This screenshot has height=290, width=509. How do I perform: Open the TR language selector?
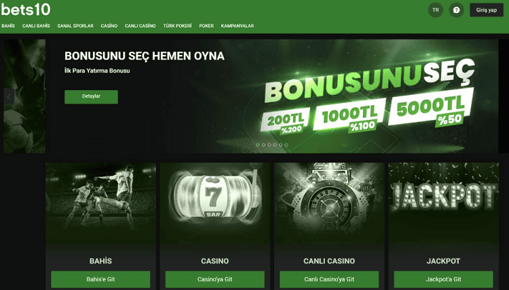click(436, 10)
